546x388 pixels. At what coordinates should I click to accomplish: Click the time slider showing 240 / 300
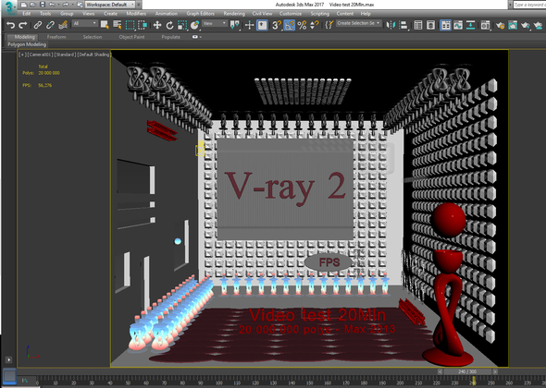[x=467, y=371]
